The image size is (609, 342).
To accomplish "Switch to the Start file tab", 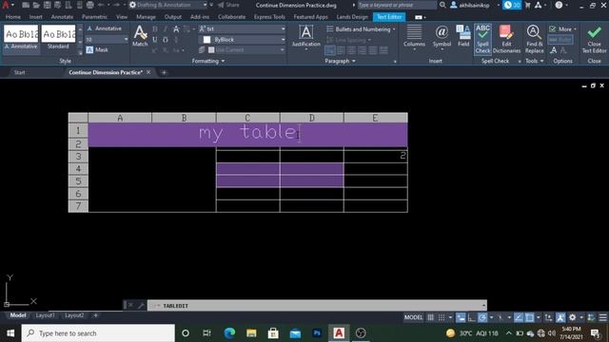I will click(x=19, y=72).
